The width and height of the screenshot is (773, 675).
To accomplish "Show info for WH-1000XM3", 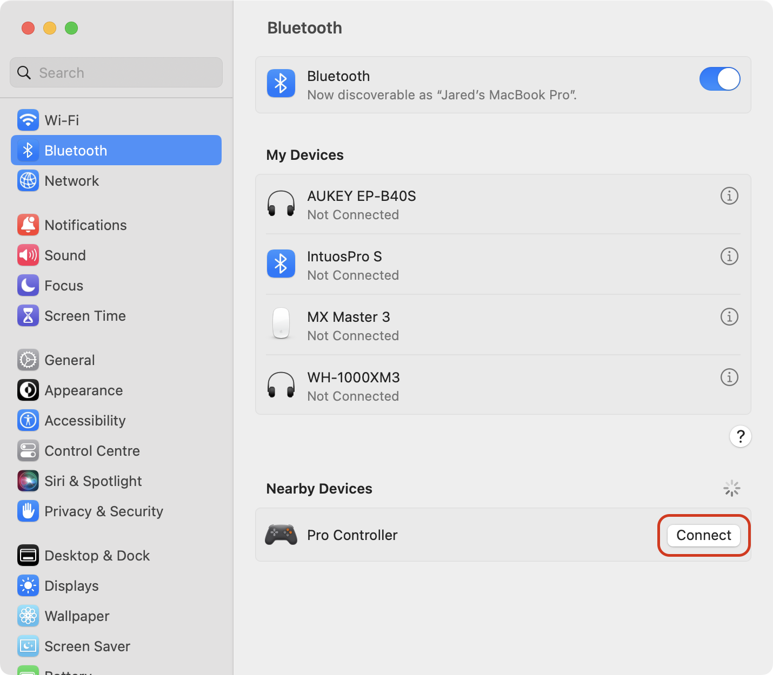I will click(x=729, y=377).
